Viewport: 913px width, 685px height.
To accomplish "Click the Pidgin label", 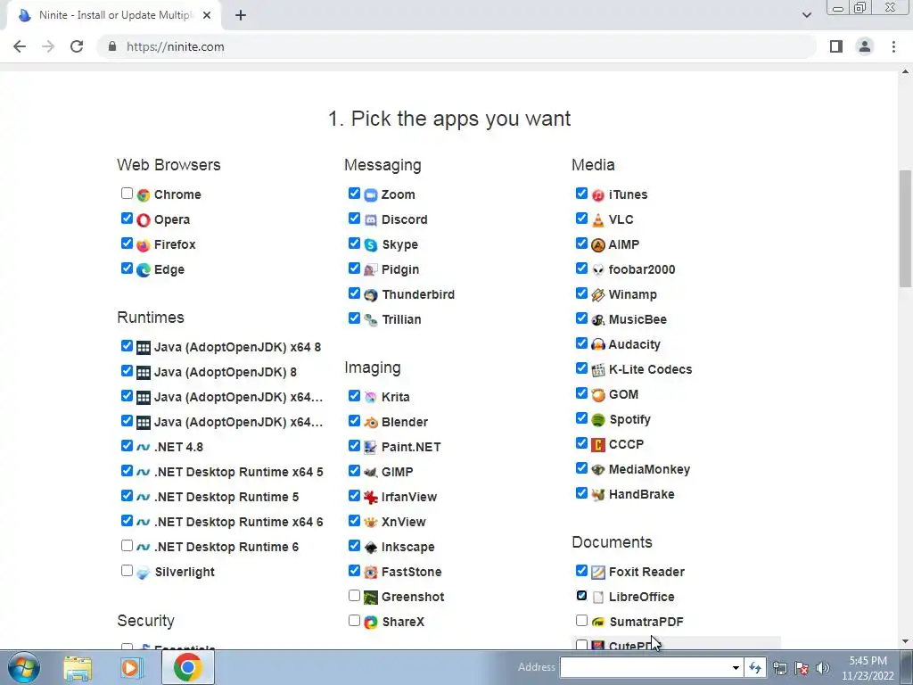I will coord(400,269).
